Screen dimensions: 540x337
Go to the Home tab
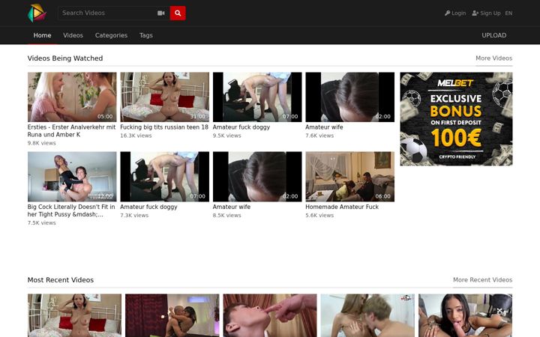pos(42,35)
